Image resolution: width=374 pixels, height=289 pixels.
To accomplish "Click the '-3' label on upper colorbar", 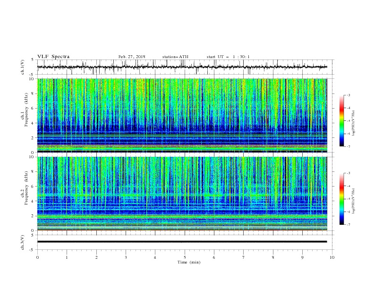I will (x=348, y=95).
